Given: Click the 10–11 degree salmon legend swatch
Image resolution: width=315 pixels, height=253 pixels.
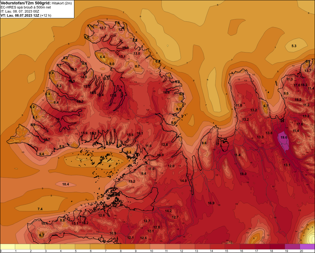Looking at the screenshot, I should [x=157, y=247].
